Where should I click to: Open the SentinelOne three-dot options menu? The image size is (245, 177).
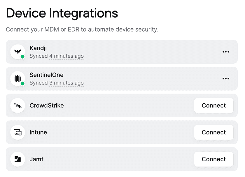click(x=226, y=79)
